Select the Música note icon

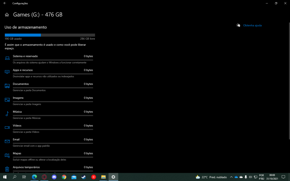coord(7,114)
